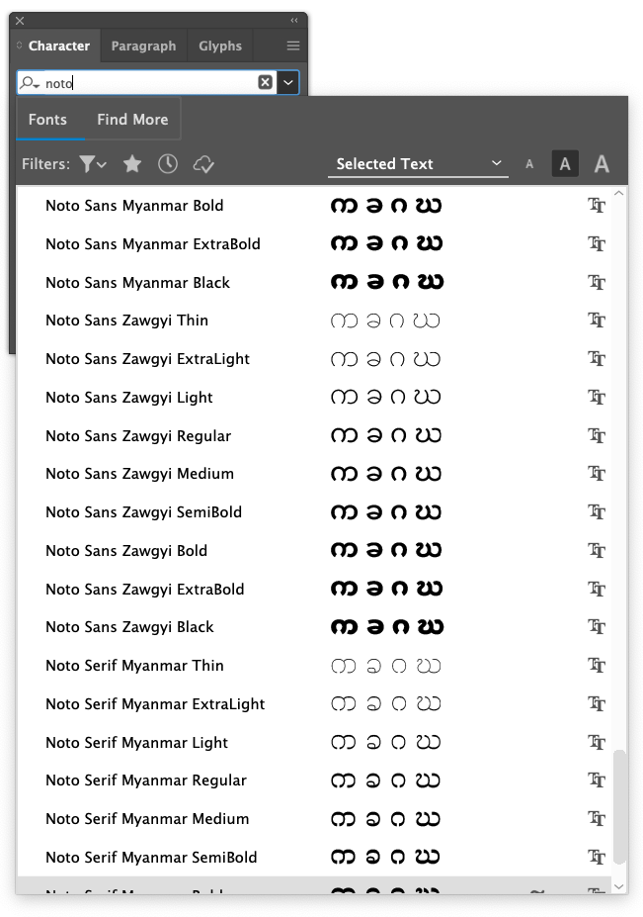The height and width of the screenshot is (917, 643).
Task: Click TrueType icon for Noto Sans Zawgyi Medium
Action: (x=597, y=473)
